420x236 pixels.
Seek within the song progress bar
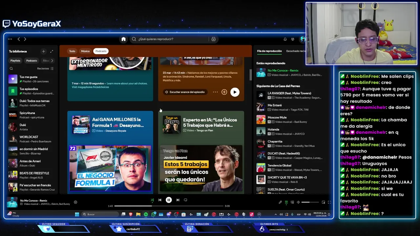169,206
